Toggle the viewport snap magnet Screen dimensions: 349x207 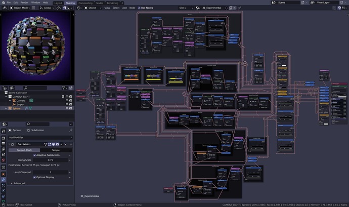pyautogui.click(x=65, y=8)
